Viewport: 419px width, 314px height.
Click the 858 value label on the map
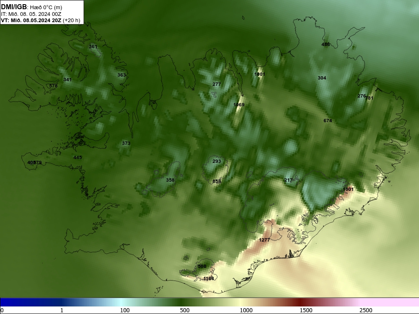217,181
